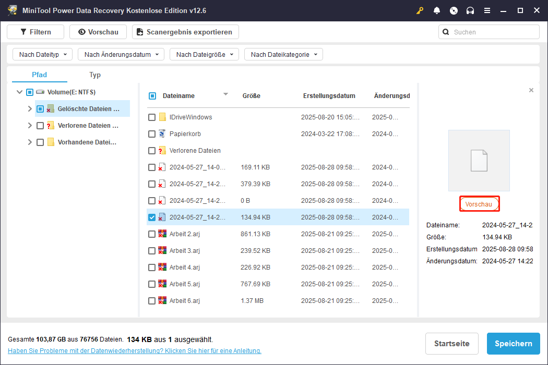The height and width of the screenshot is (365, 548).
Task: Open the bell notifications icon
Action: [436, 10]
